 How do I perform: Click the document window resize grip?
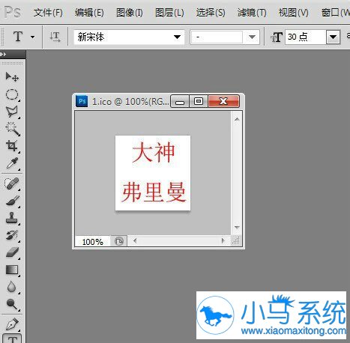pos(235,241)
